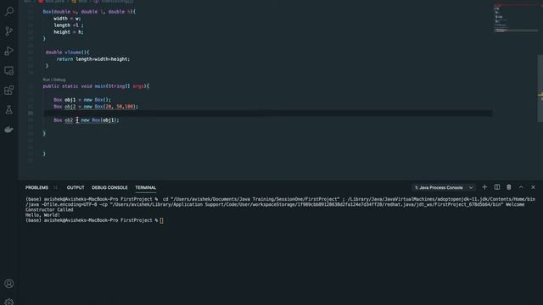Click the 'Box obj1 = new Box();' line
This screenshot has width=543, height=305.
click(82, 100)
